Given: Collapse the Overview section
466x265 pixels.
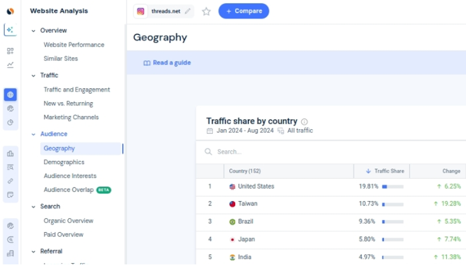Looking at the screenshot, I should click(33, 31).
